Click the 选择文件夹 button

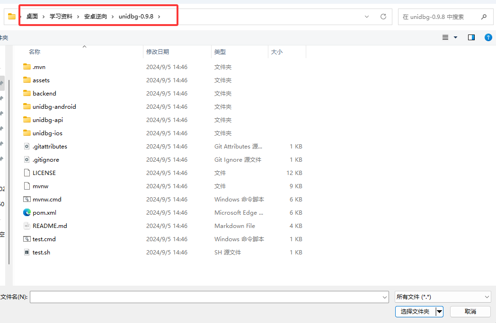pyautogui.click(x=415, y=312)
